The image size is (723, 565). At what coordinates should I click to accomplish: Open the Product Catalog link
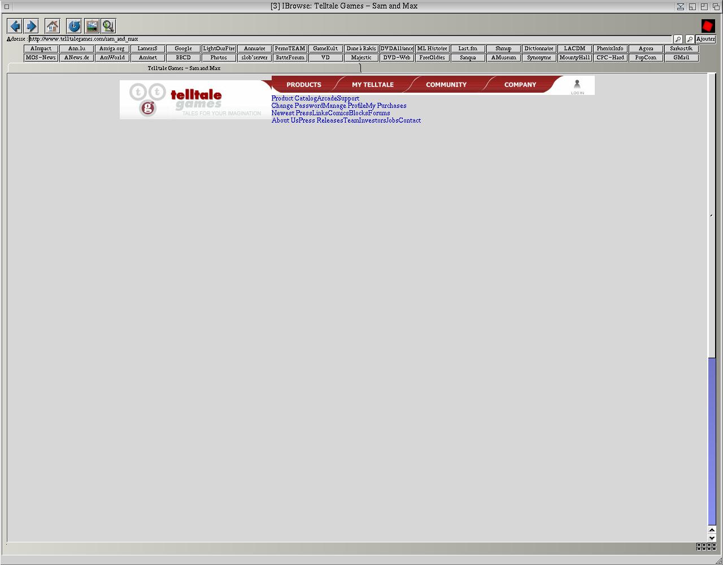[294, 98]
